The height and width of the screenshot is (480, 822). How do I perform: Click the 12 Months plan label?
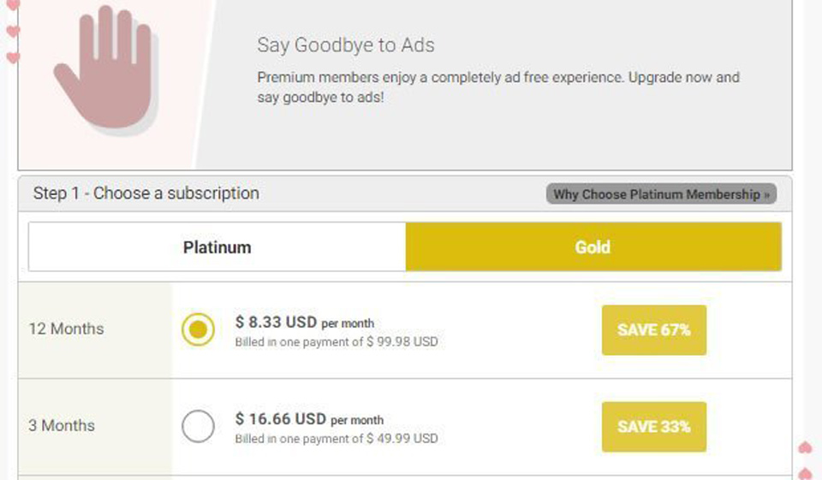pyautogui.click(x=66, y=329)
